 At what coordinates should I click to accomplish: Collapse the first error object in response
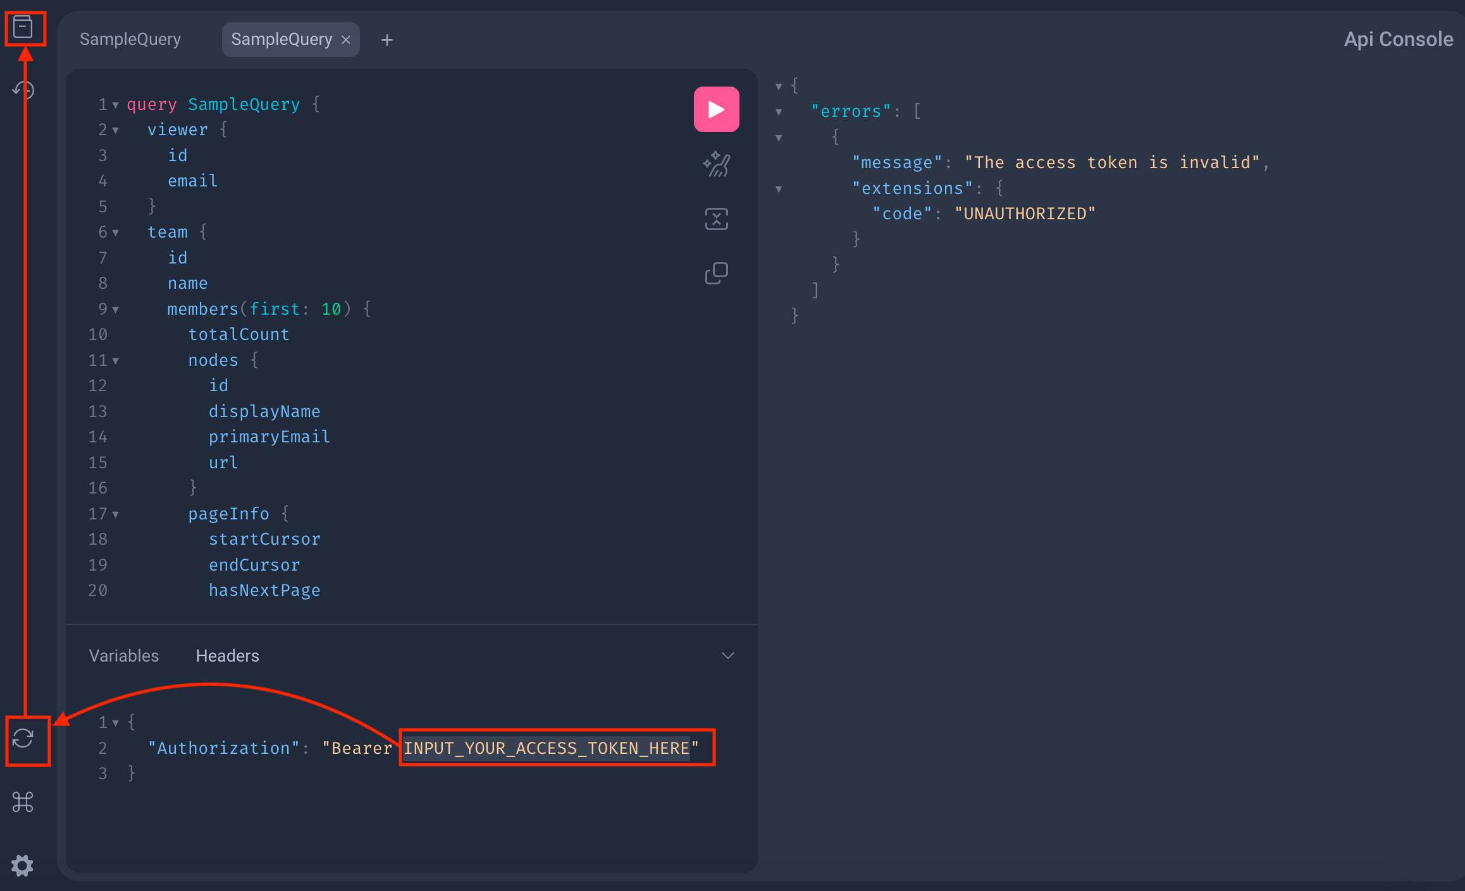coord(779,138)
